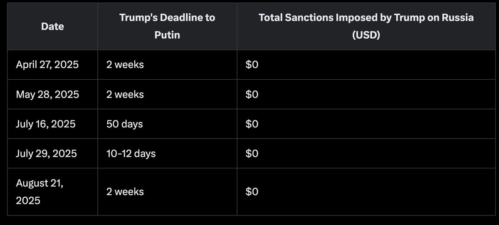Click the $0 value in May 28 row
The height and width of the screenshot is (225, 499).
click(252, 95)
